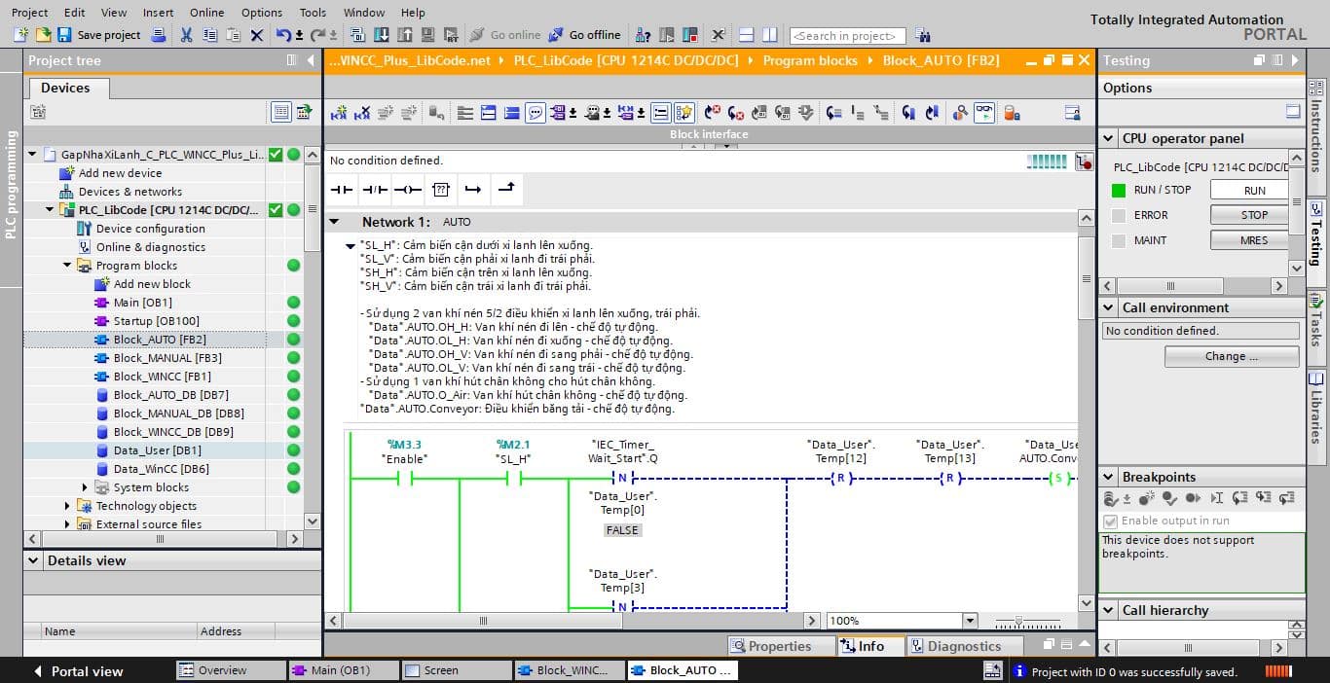Click the Print icon in main toolbar
Image resolution: width=1330 pixels, height=683 pixels.
159,35
